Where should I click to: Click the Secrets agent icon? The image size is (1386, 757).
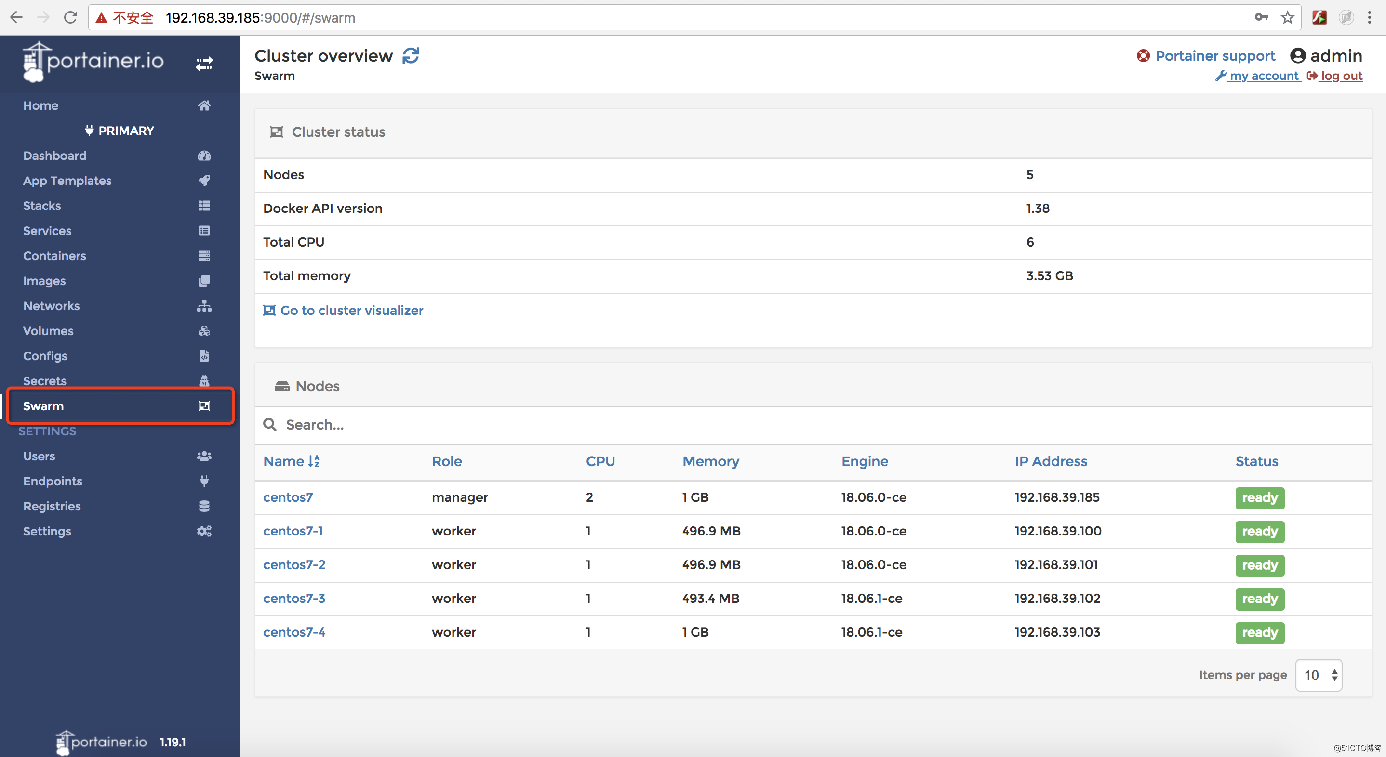pyautogui.click(x=204, y=380)
